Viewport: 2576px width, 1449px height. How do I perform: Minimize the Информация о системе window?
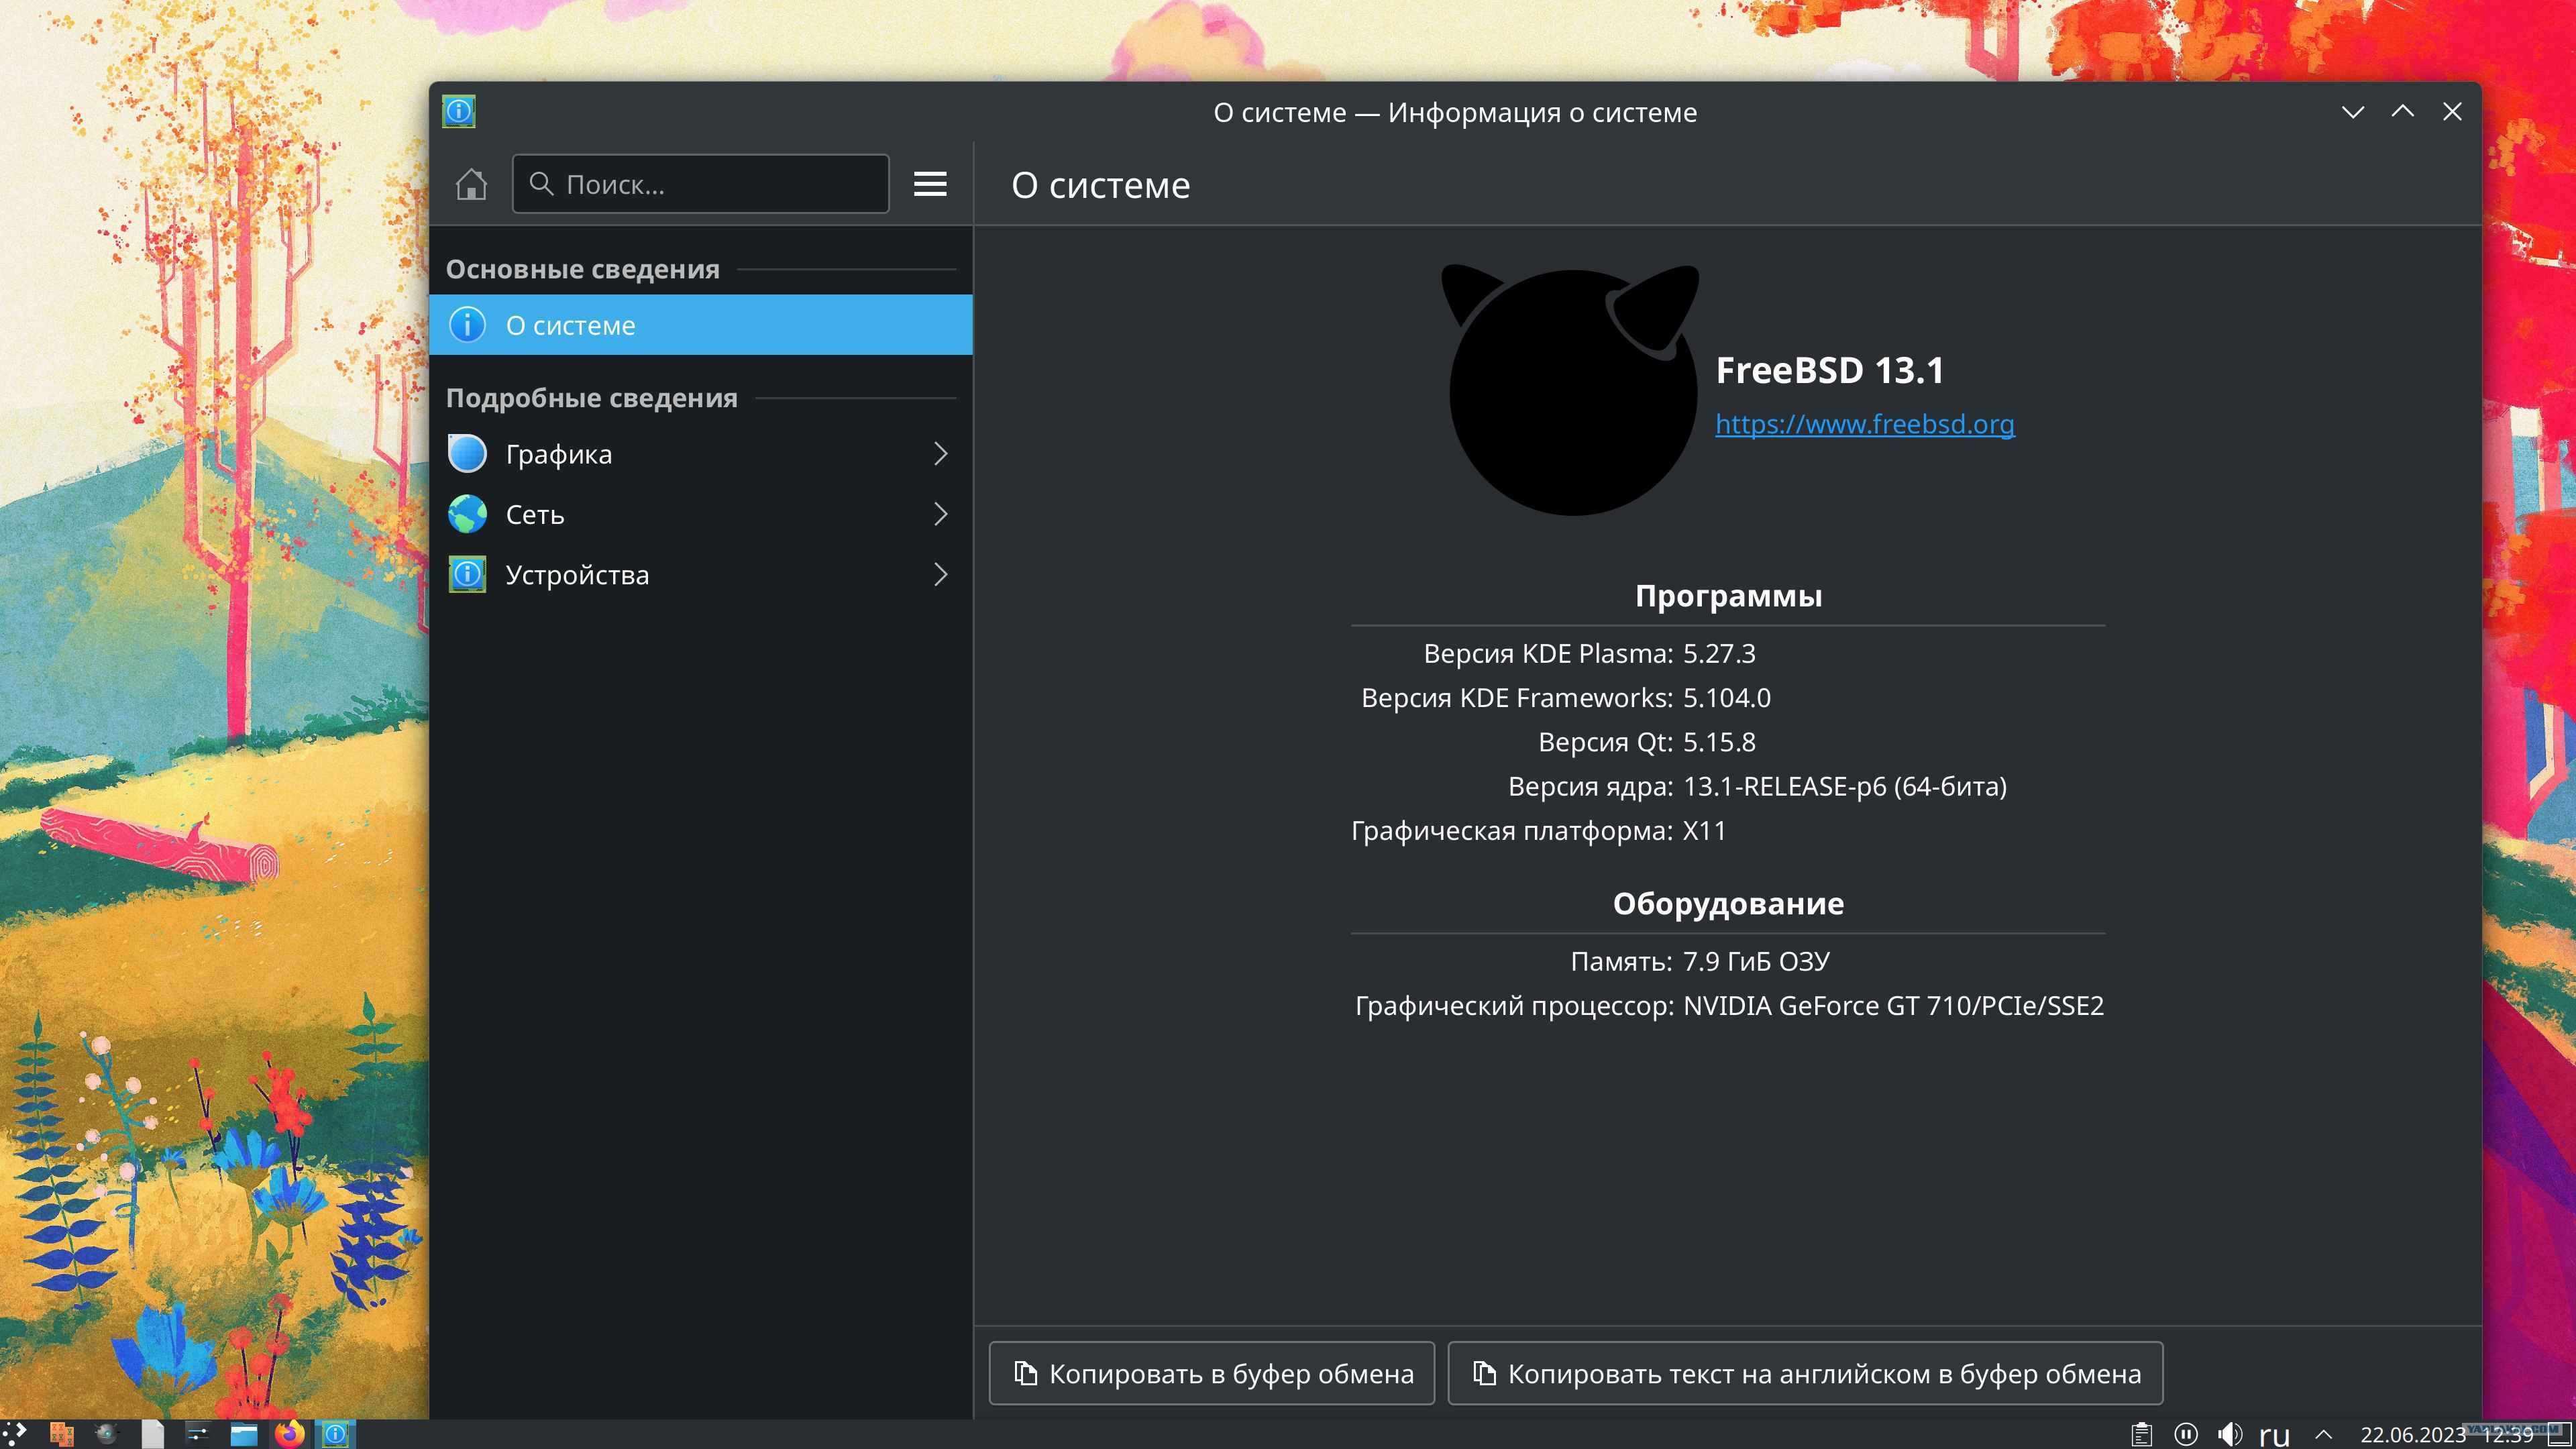(x=2353, y=112)
